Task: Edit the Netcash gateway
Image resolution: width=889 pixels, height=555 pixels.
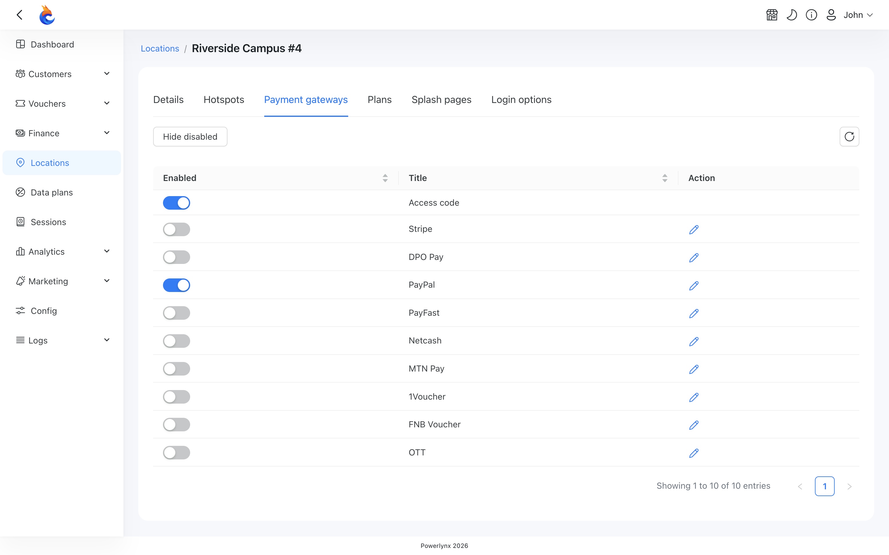Action: (694, 341)
